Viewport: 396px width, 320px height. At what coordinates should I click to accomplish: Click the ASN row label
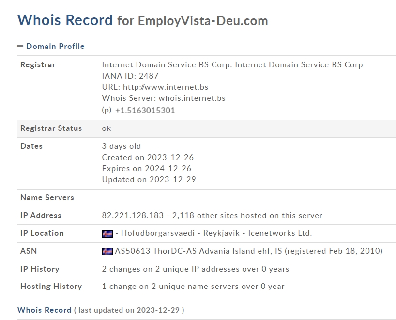click(x=29, y=251)
